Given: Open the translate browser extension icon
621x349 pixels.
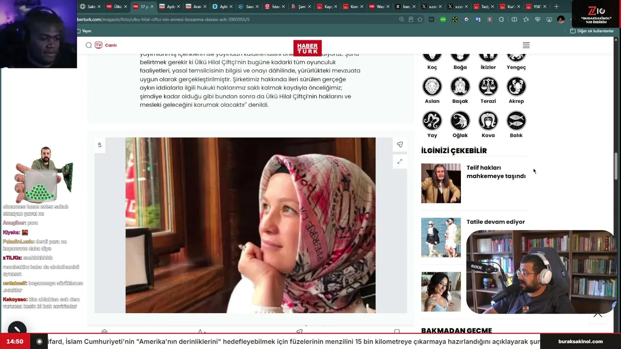Looking at the screenshot, I should pos(478,19).
